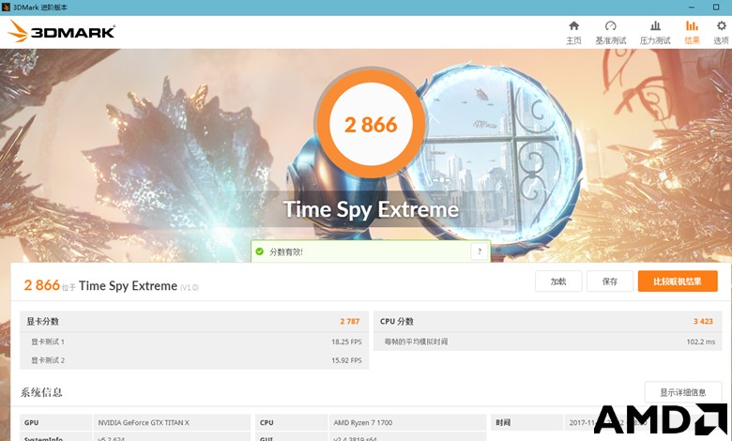Viewport: 732px width, 441px height.
Task: Click the green valid-score checkmark icon
Action: (260, 251)
